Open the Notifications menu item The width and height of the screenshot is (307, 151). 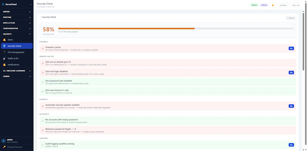(x=17, y=65)
